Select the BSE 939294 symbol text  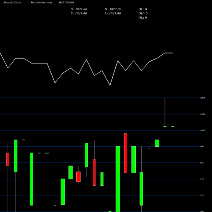click(x=66, y=3)
